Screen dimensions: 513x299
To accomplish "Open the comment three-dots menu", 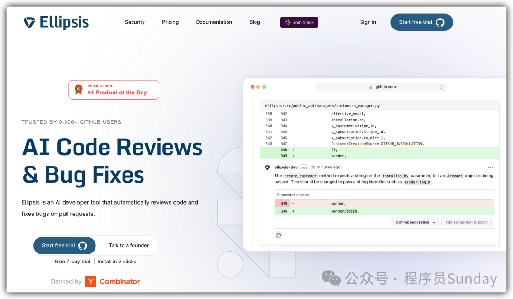I will coord(490,168).
